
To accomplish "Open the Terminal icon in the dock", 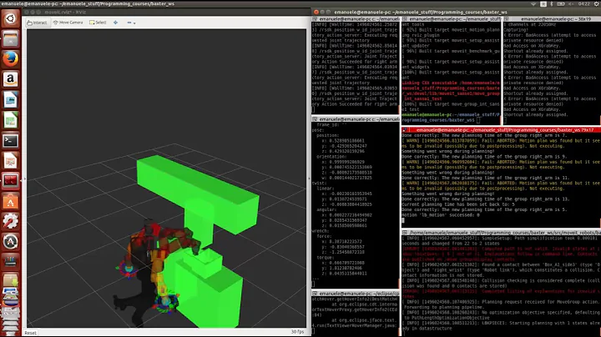I will tap(10, 141).
